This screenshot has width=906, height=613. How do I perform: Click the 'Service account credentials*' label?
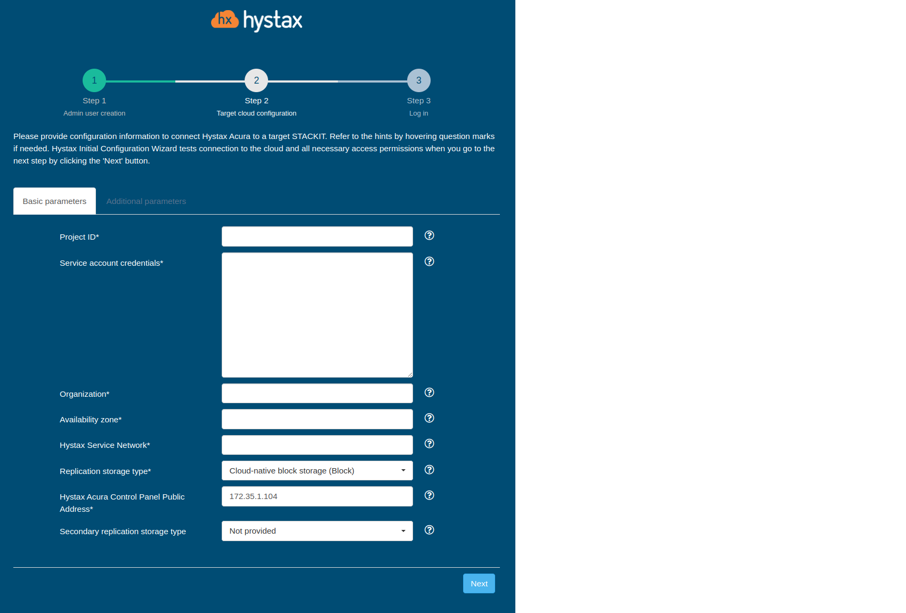pyautogui.click(x=111, y=263)
